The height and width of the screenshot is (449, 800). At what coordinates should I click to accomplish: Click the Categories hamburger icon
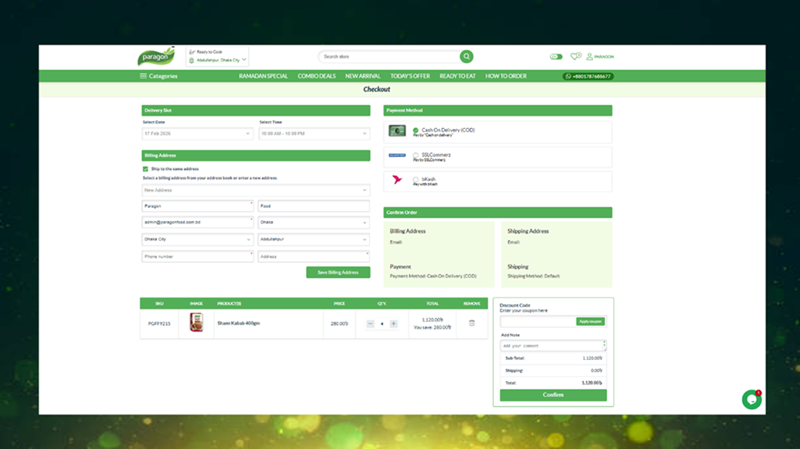[x=142, y=76]
